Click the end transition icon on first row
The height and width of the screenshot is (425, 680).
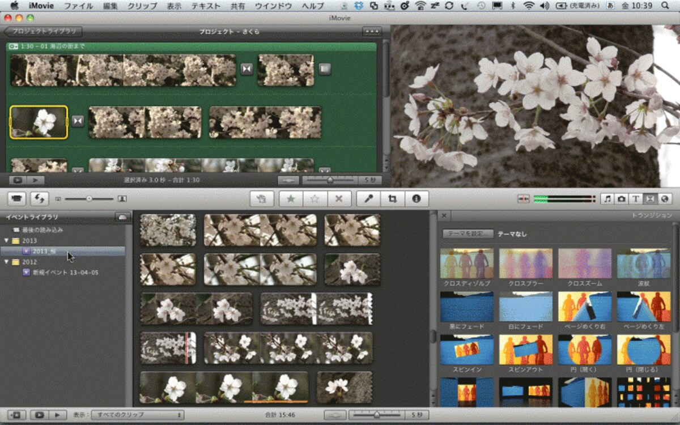tap(324, 69)
